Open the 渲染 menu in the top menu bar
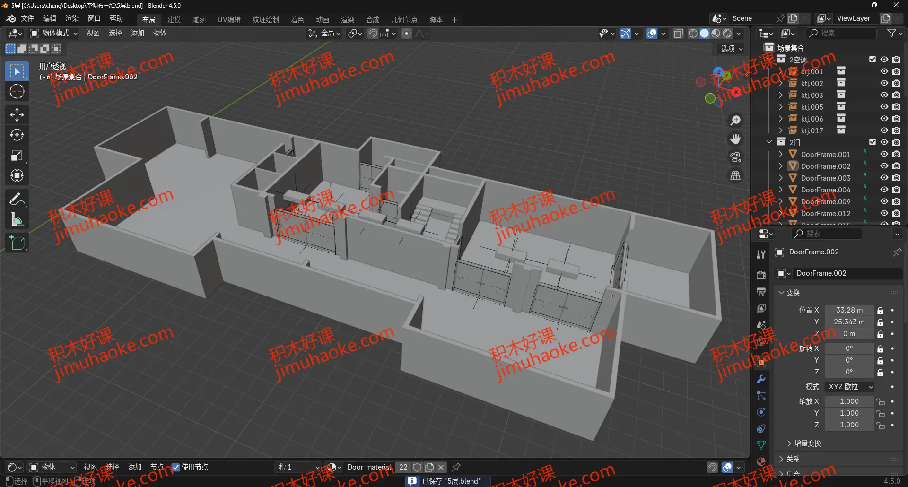The height and width of the screenshot is (487, 908). [71, 19]
